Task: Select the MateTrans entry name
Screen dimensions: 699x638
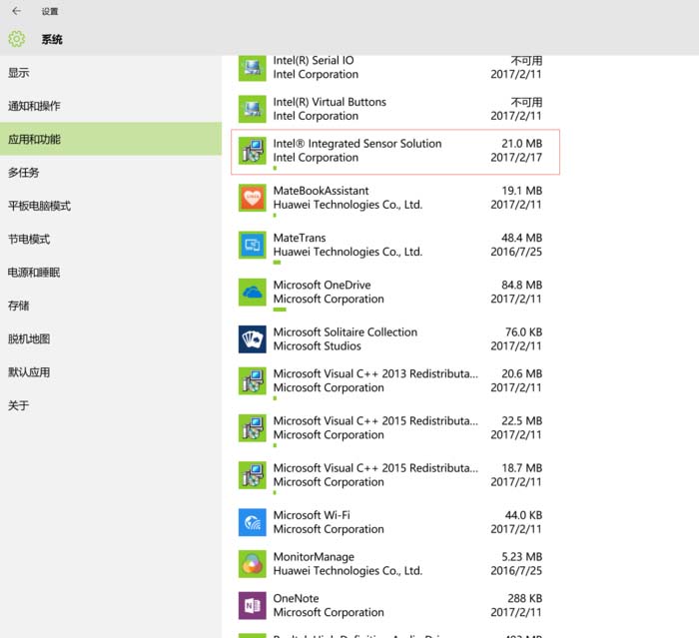Action: 300,238
